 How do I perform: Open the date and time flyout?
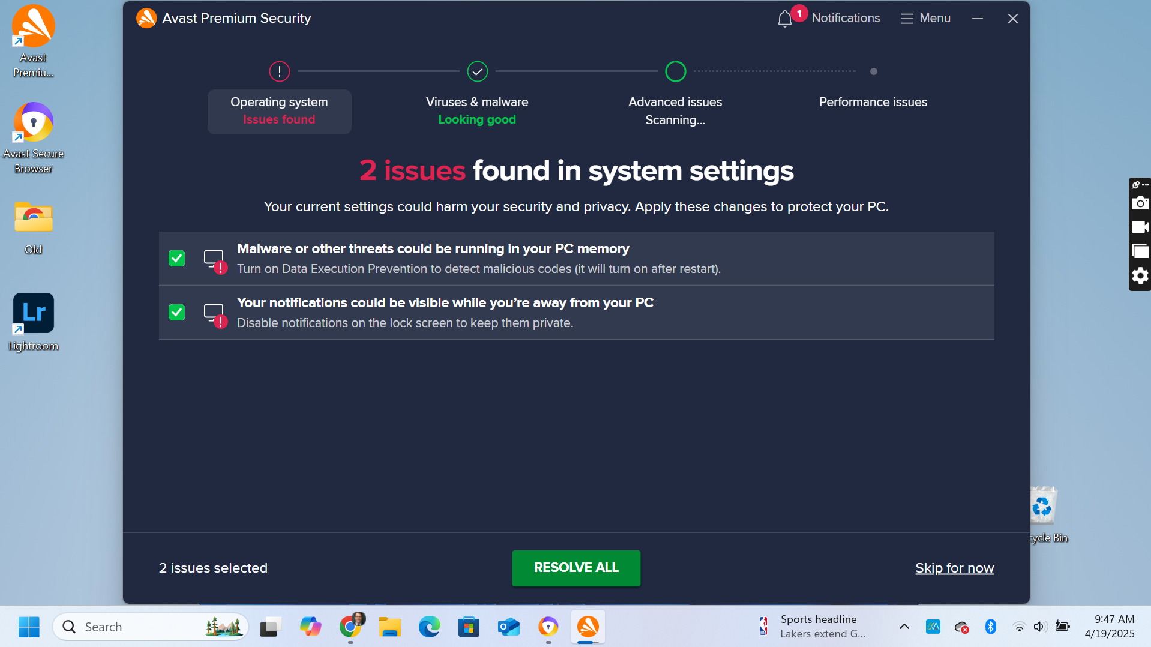click(1110, 627)
